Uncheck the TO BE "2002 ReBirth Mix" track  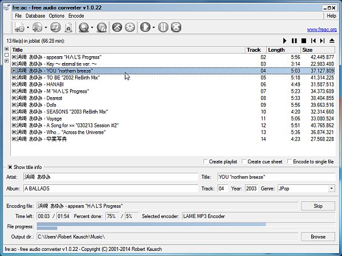coord(14,77)
